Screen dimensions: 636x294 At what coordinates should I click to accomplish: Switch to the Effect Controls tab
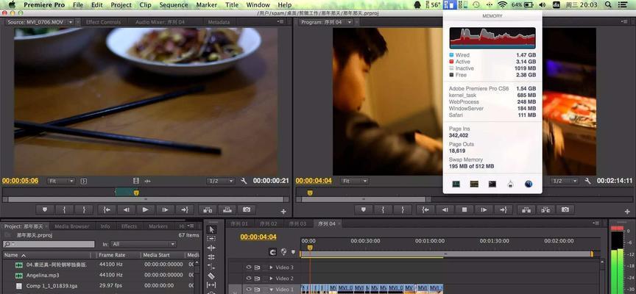[103, 22]
